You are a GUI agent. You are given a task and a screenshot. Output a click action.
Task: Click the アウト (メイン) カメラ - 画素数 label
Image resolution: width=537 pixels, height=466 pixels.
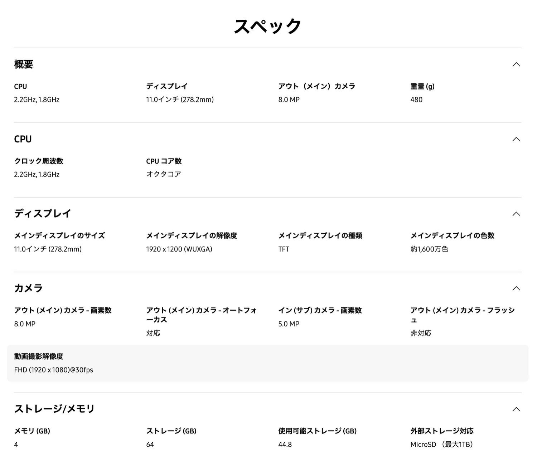pyautogui.click(x=63, y=311)
